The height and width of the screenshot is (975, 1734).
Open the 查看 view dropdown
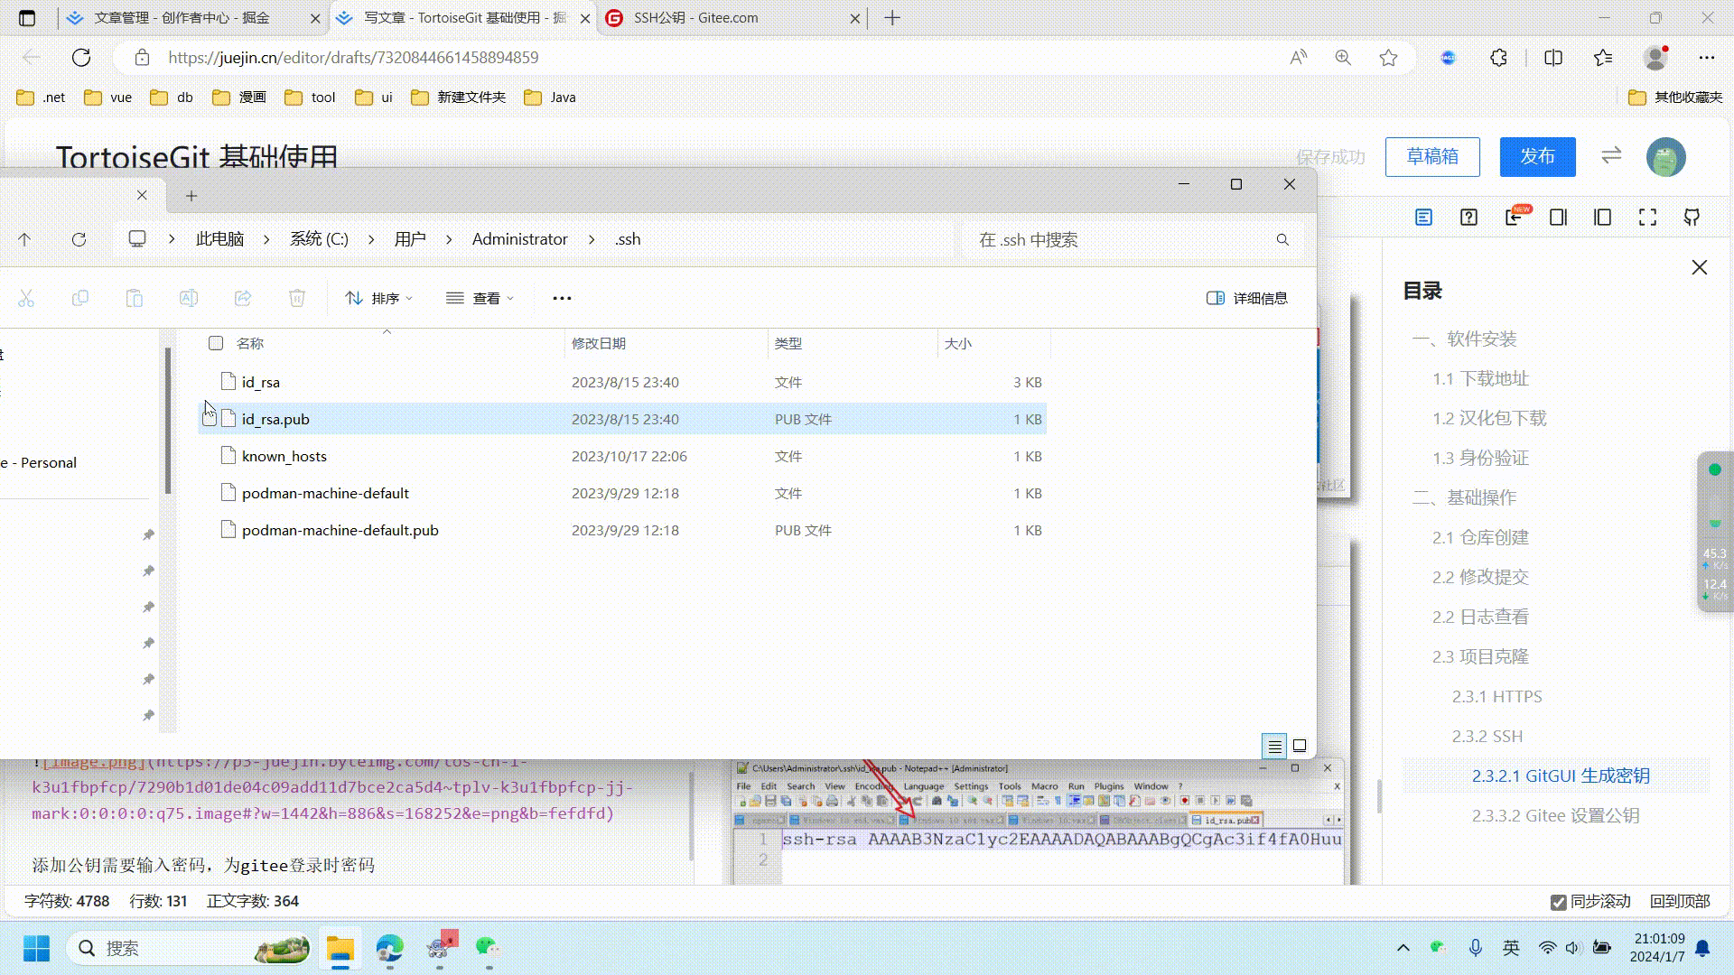[480, 298]
